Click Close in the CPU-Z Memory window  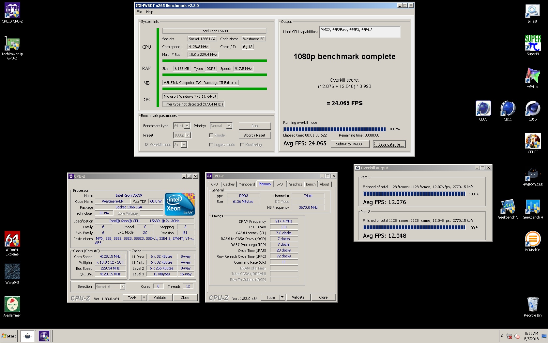(323, 297)
